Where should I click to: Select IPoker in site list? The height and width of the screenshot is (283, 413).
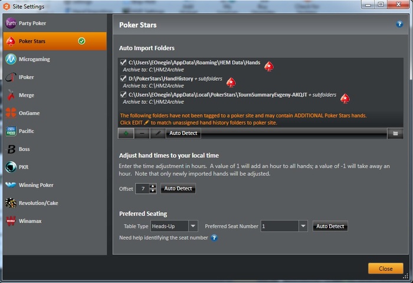55,77
